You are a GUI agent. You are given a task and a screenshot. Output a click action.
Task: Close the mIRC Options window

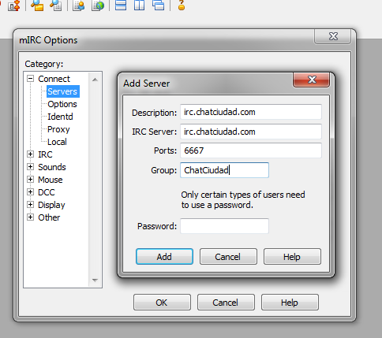[x=333, y=36]
